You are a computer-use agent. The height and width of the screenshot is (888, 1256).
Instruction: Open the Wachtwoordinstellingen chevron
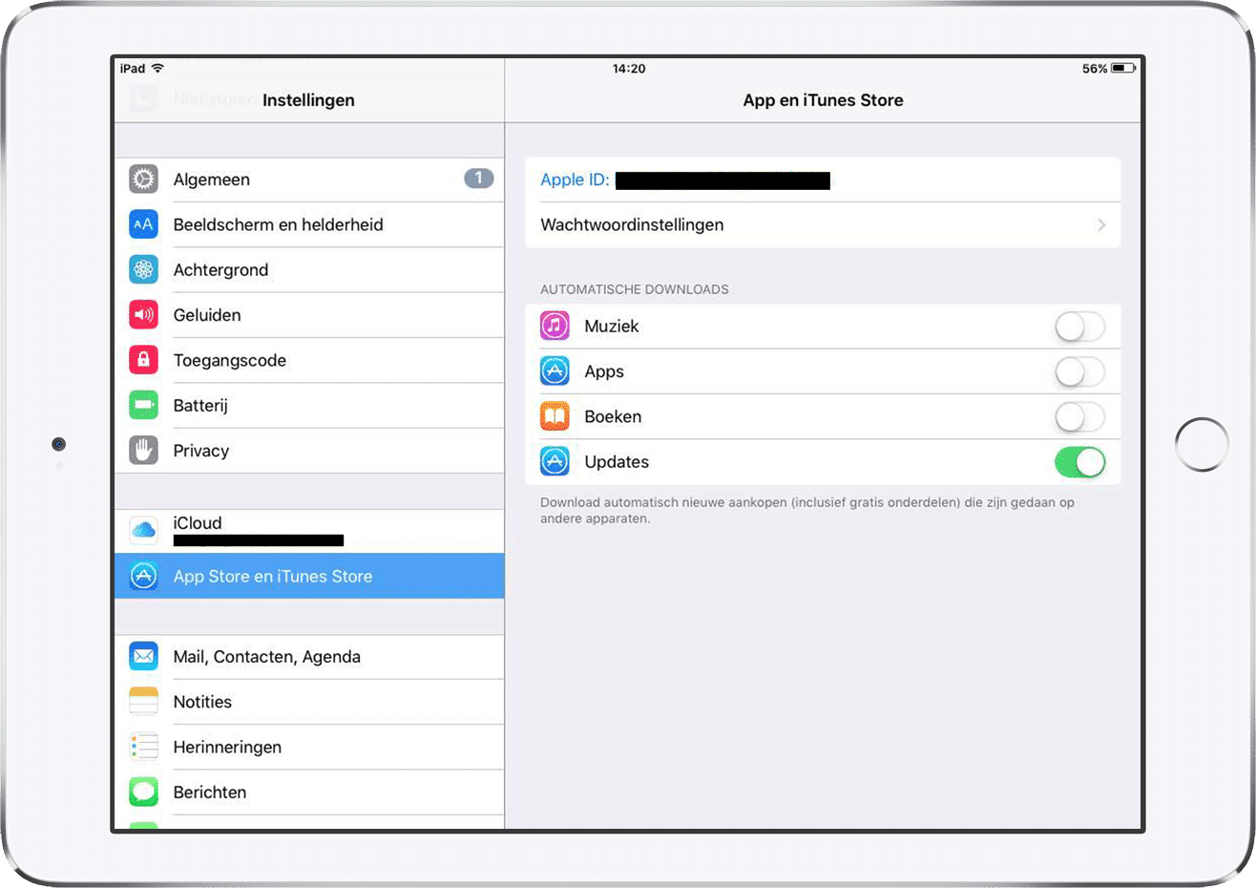(x=1101, y=225)
